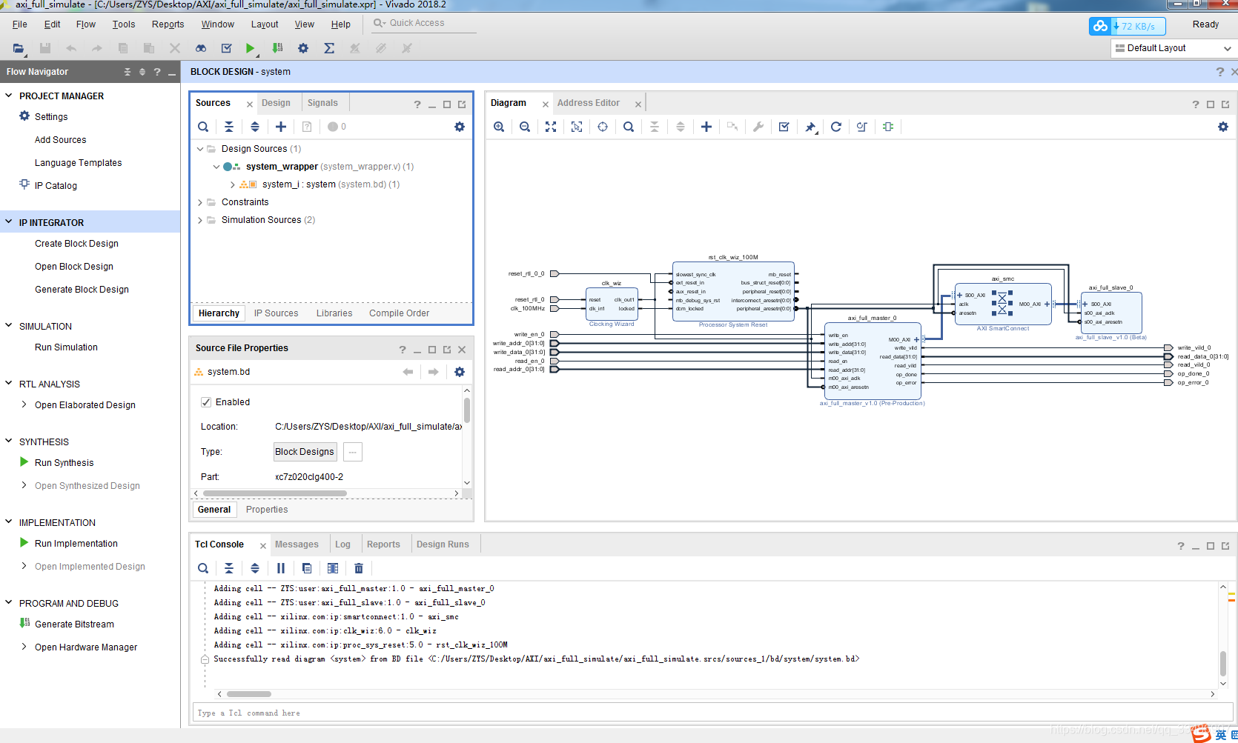
Task: Clear Tcl Console with the trash icon
Action: point(359,568)
